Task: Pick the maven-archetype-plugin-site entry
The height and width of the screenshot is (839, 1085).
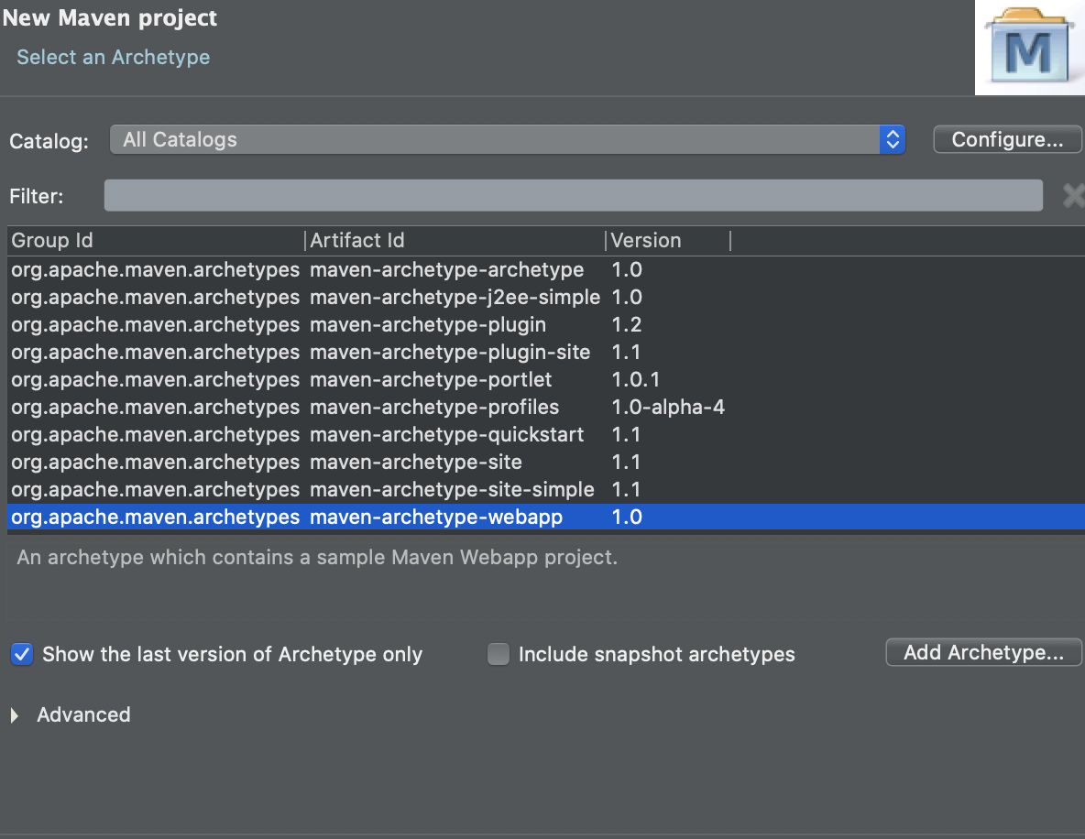Action: [x=546, y=352]
